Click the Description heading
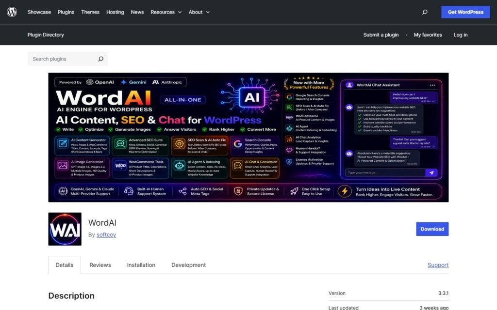This screenshot has height=310, width=497. pyautogui.click(x=71, y=296)
